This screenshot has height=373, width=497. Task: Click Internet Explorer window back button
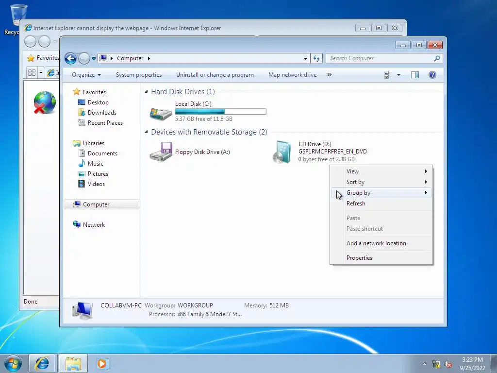(30, 41)
